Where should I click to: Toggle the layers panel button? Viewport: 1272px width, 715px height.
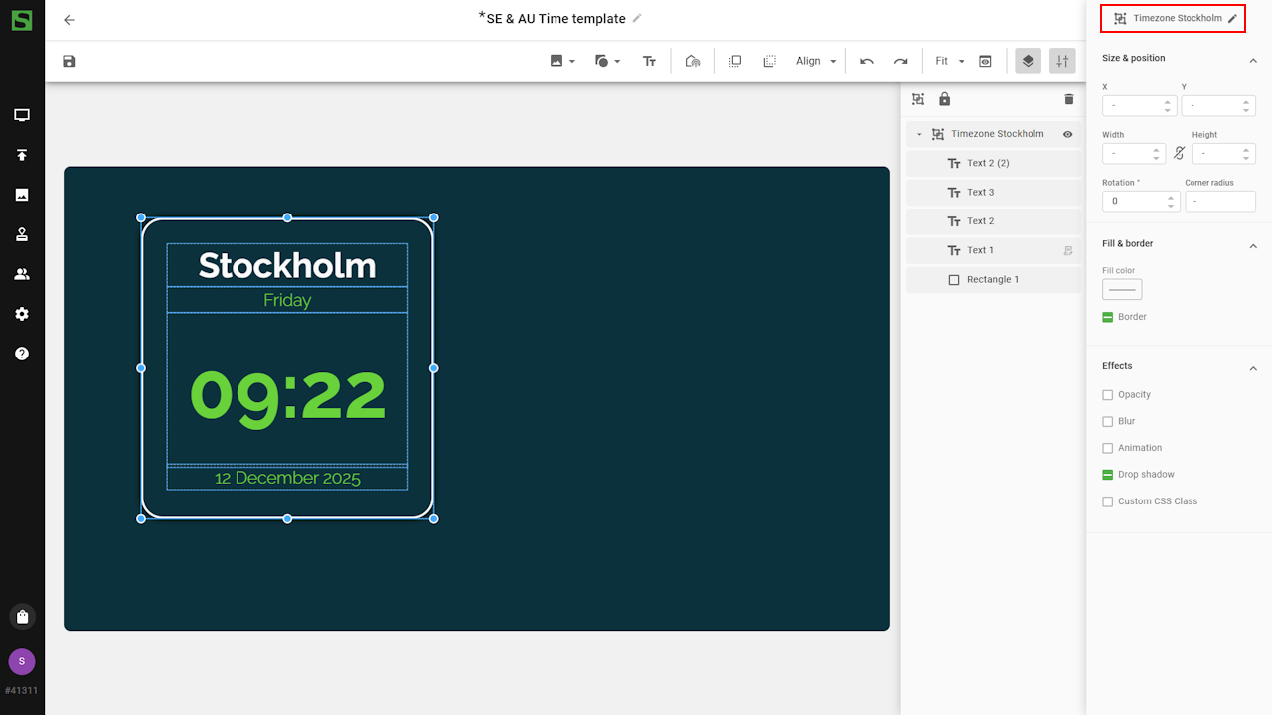click(1028, 61)
